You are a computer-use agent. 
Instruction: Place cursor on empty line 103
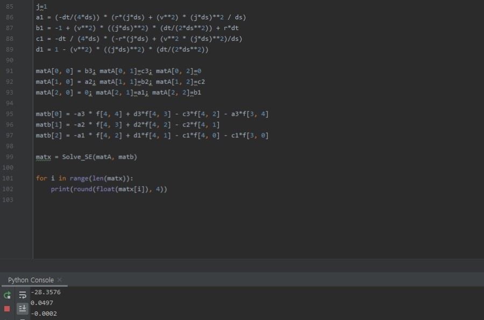108,200
